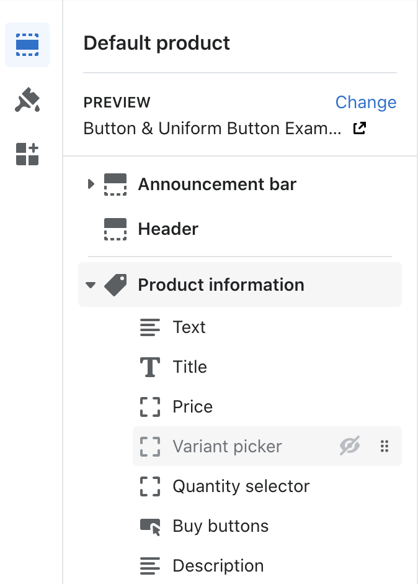Expand the Announcement bar section
Viewport: 418px width, 584px height.
click(x=91, y=184)
